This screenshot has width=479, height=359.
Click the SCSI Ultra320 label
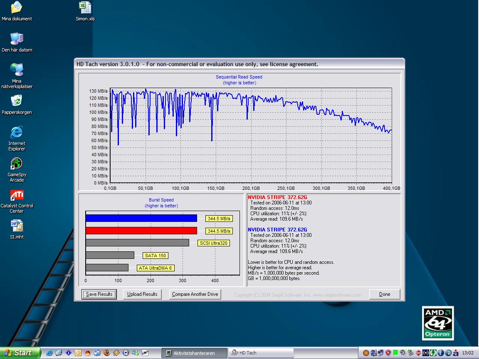click(x=214, y=243)
